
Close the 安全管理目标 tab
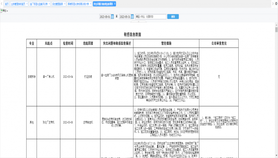click(x=65, y=4)
